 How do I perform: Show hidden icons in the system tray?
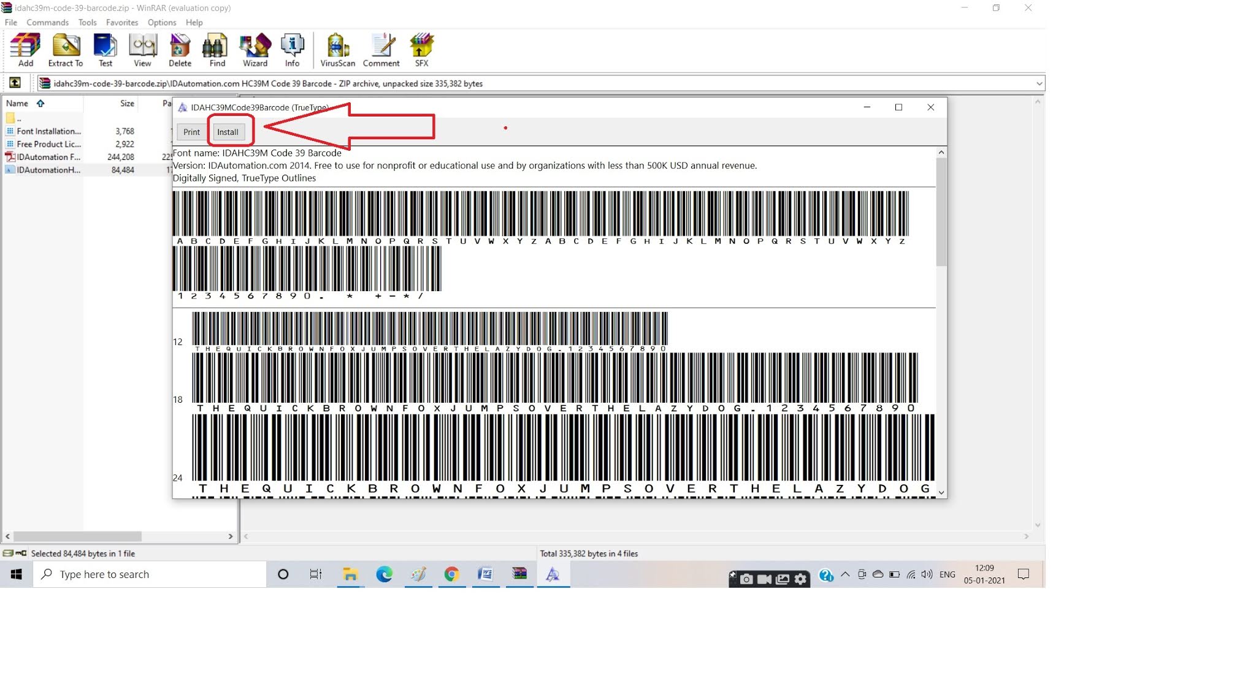click(x=844, y=574)
